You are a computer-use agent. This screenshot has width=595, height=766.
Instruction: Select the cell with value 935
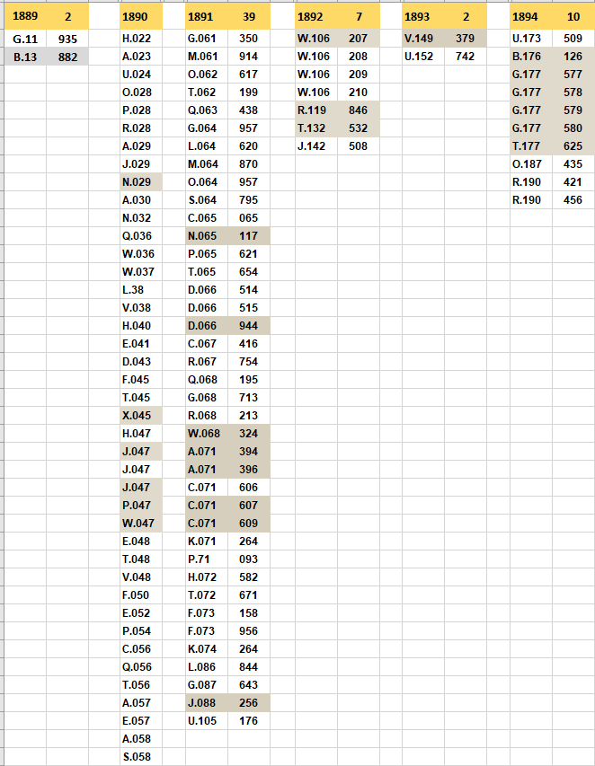click(x=67, y=39)
